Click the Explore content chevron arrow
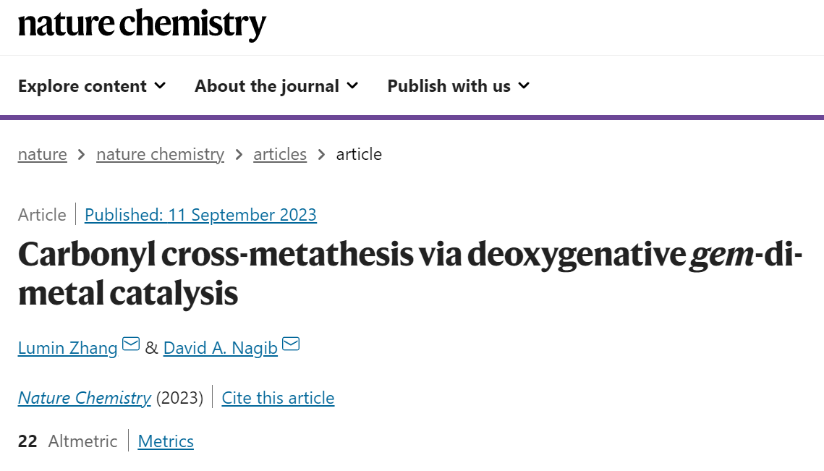 click(x=161, y=85)
